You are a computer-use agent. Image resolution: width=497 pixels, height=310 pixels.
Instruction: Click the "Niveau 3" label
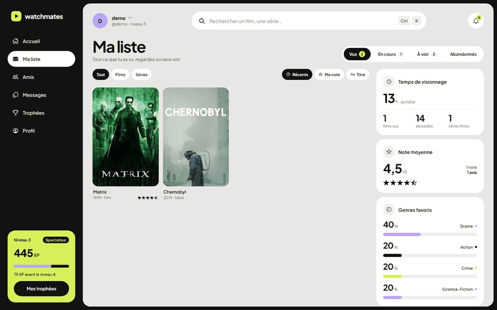pos(22,240)
